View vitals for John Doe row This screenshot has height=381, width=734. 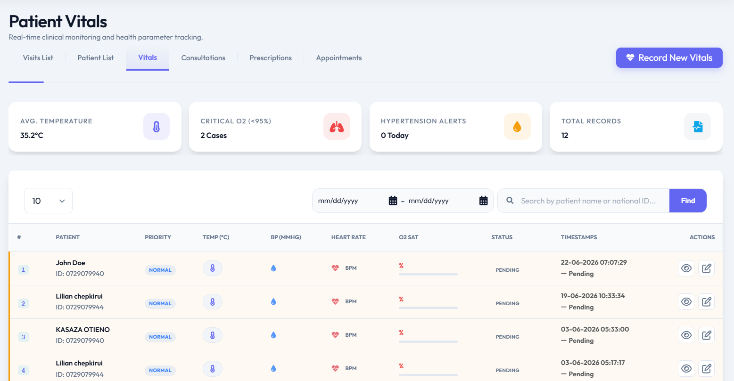tap(686, 268)
